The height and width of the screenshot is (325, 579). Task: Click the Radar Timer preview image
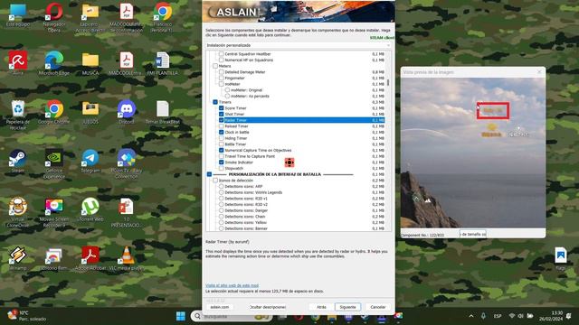473,153
